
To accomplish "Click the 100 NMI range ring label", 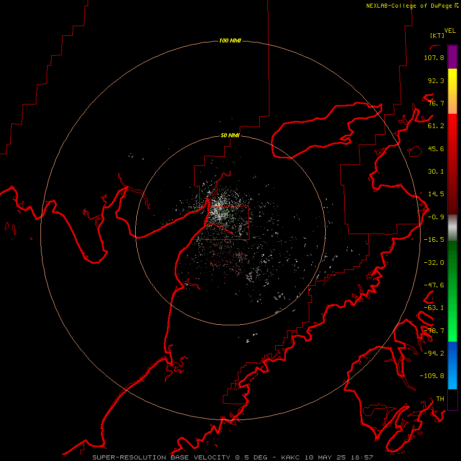I will pyautogui.click(x=230, y=40).
